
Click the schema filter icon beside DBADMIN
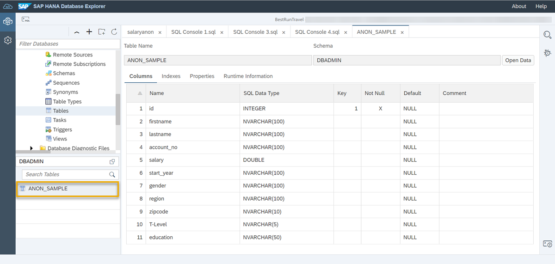(112, 162)
